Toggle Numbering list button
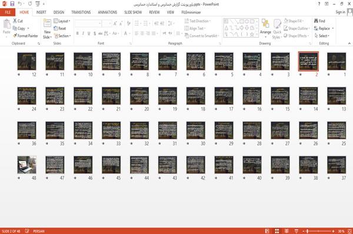Screen dimensions: 353x234 point(146,23)
